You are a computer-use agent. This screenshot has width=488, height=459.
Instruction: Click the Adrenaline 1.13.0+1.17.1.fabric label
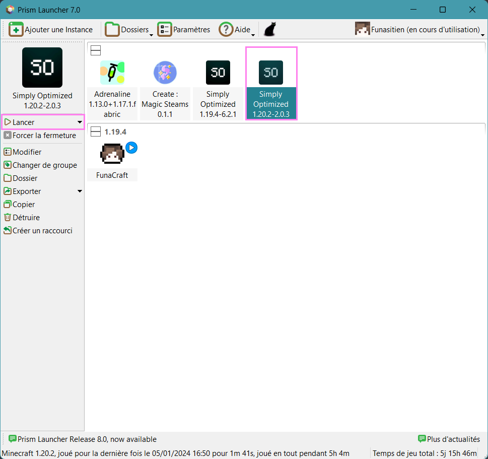[112, 104]
